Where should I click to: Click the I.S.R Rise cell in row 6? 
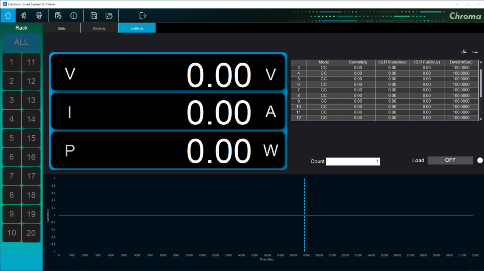point(392,84)
